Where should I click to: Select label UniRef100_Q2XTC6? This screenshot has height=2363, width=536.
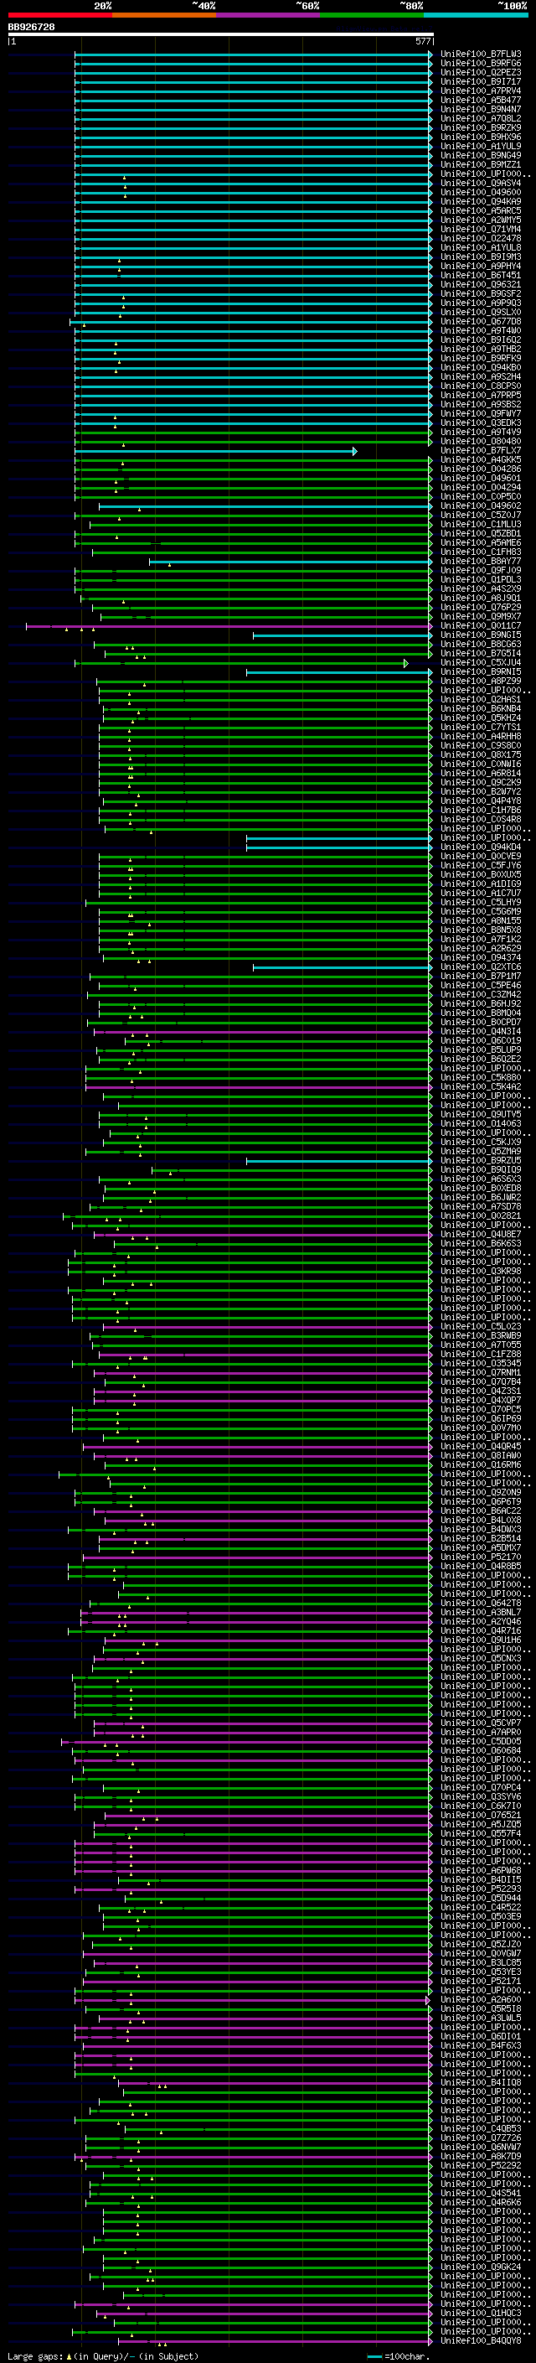[x=481, y=966]
